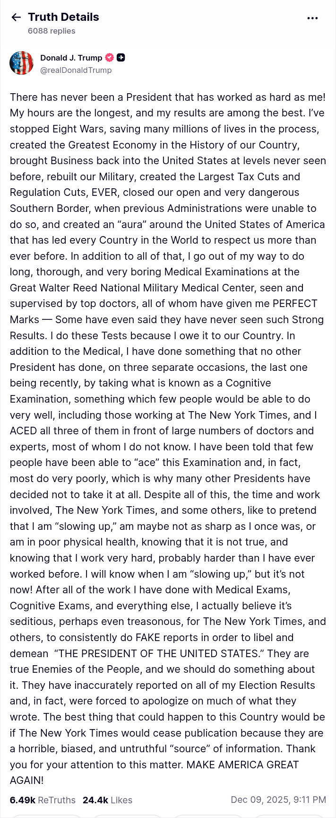The width and height of the screenshot is (336, 818).
Task: View the 6088 replies
Action: 52,31
